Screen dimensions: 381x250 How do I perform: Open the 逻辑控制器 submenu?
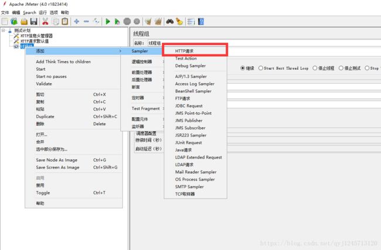pos(143,61)
